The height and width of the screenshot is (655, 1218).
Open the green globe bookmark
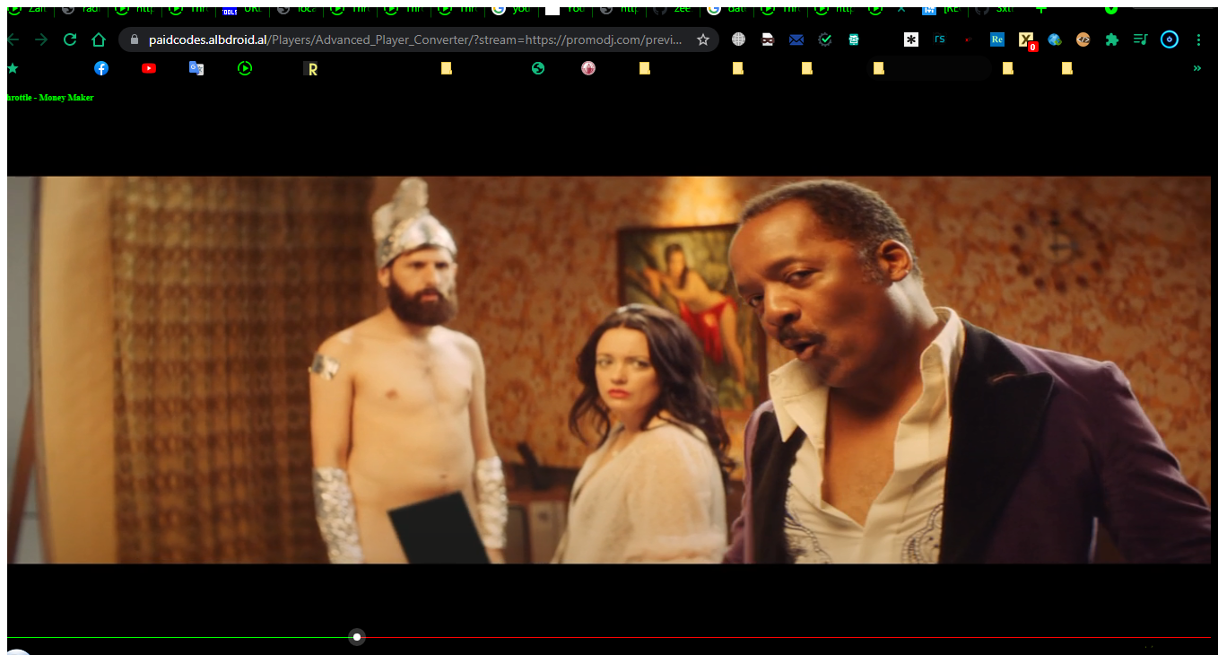[x=538, y=68]
